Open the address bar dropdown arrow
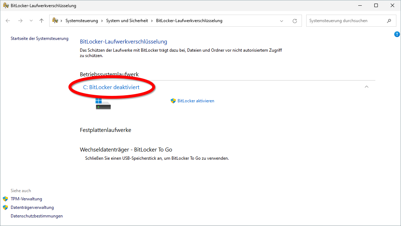Image resolution: width=401 pixels, height=226 pixels. pyautogui.click(x=282, y=21)
